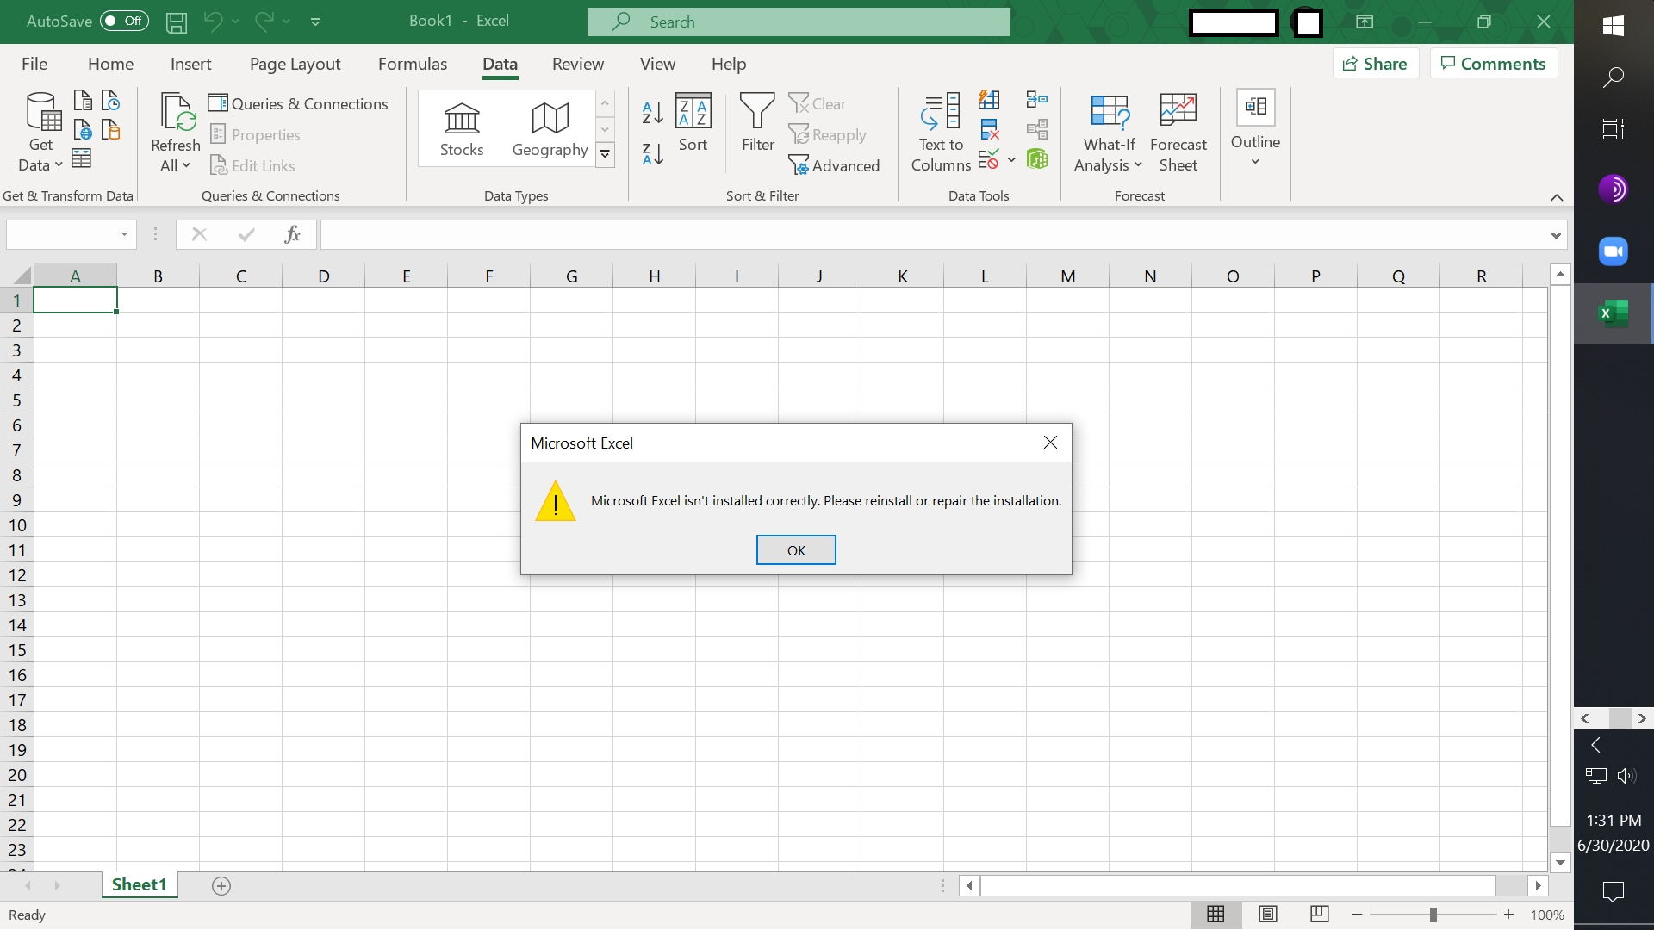Click the Redo arrow icon
The height and width of the screenshot is (930, 1654).
point(264,22)
